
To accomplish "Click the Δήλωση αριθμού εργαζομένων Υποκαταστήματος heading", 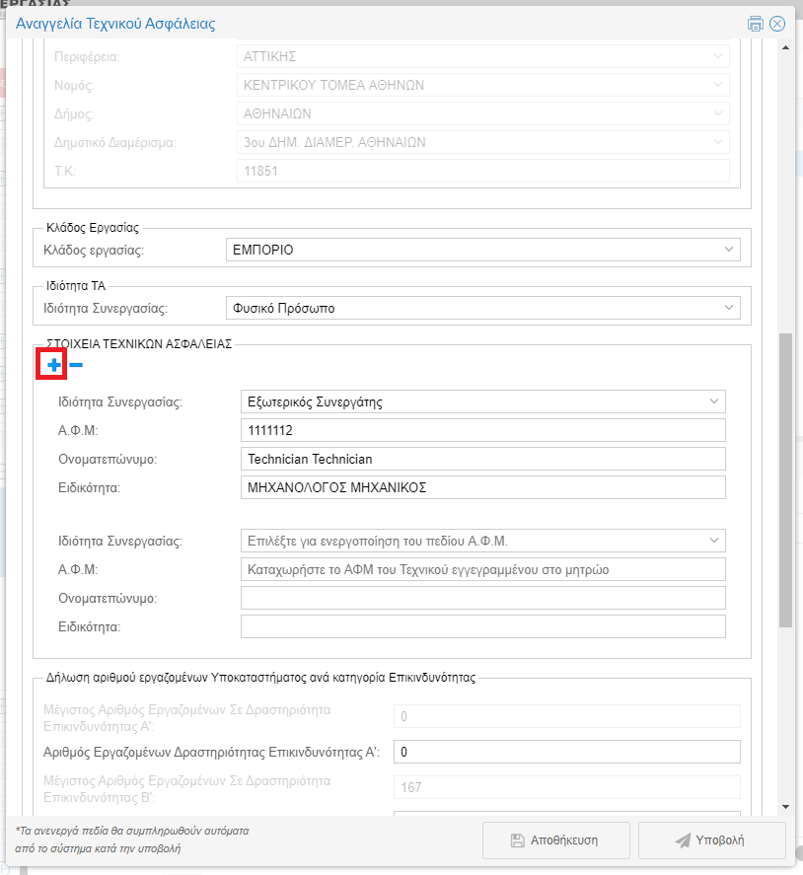I will pyautogui.click(x=260, y=678).
